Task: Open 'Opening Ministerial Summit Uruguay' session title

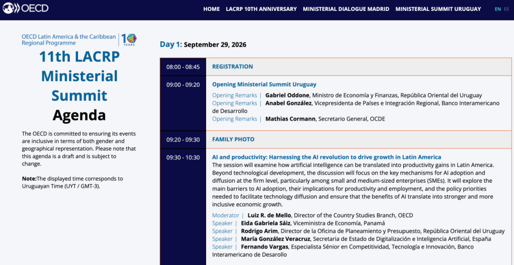Action: point(264,85)
